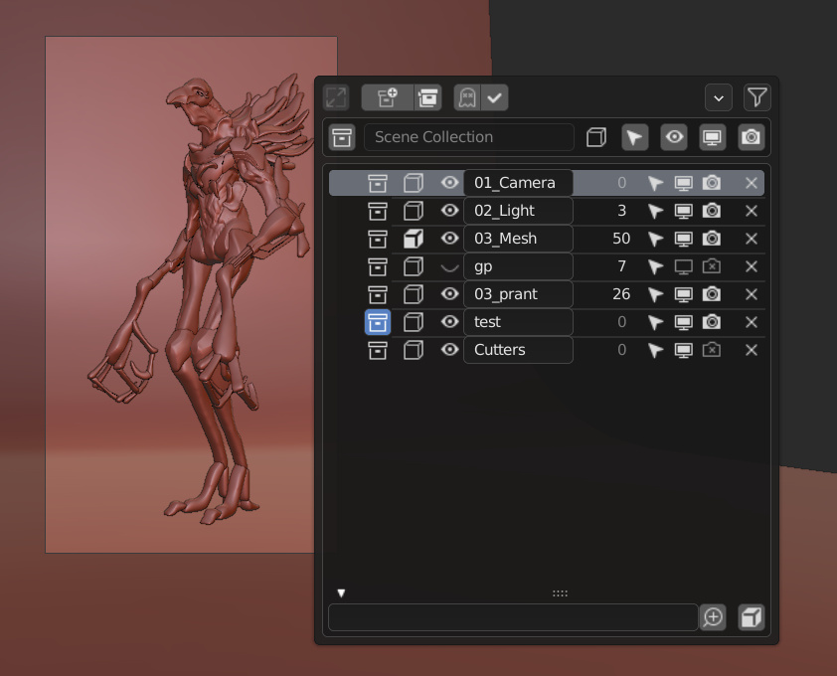Click the add collection plus button

click(713, 617)
